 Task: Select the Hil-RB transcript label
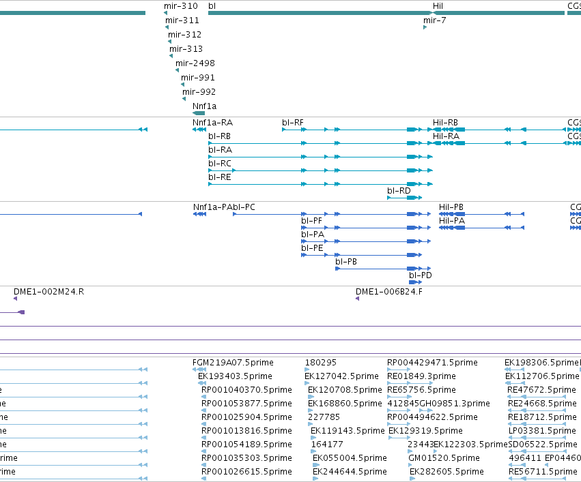coord(445,123)
